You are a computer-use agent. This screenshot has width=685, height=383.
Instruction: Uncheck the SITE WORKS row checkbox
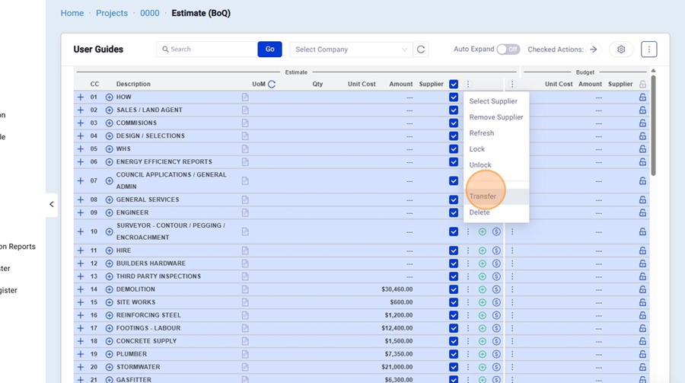click(454, 302)
